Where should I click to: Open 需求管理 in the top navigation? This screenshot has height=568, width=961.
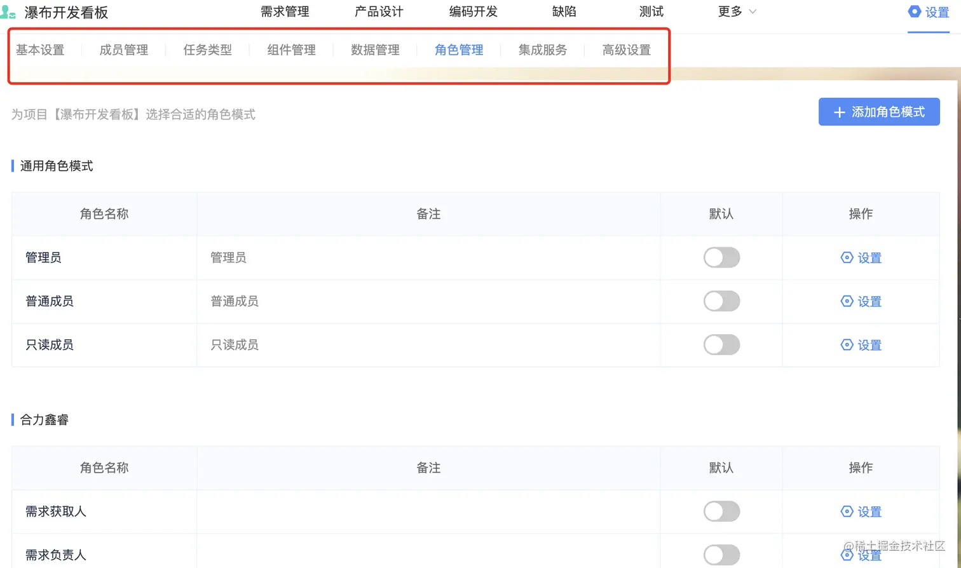pyautogui.click(x=285, y=12)
